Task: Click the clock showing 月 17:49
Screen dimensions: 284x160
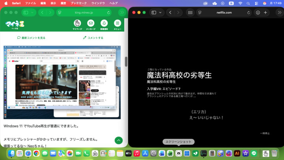Action: click(276, 3)
